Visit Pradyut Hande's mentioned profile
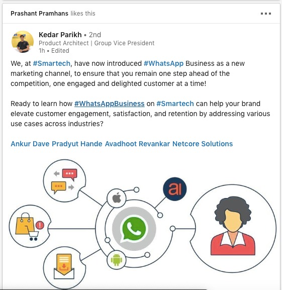 coord(77,144)
